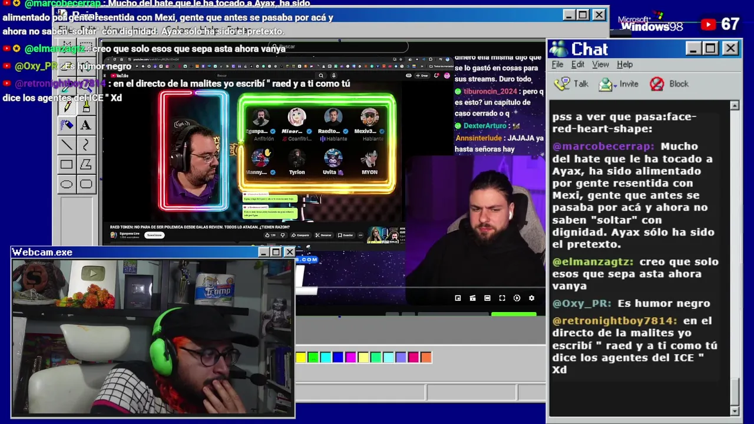The width and height of the screenshot is (754, 424).
Task: Click username @elmanzagtz in Chat window
Action: pos(593,261)
